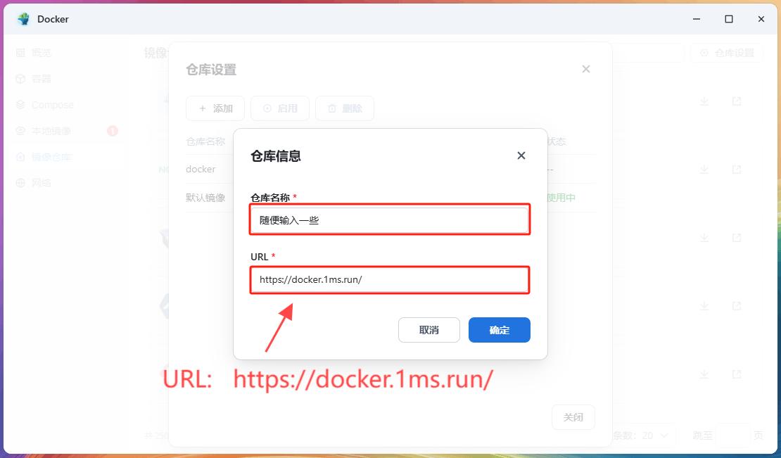Click the first image's download icon
The width and height of the screenshot is (781, 458).
pos(704,101)
